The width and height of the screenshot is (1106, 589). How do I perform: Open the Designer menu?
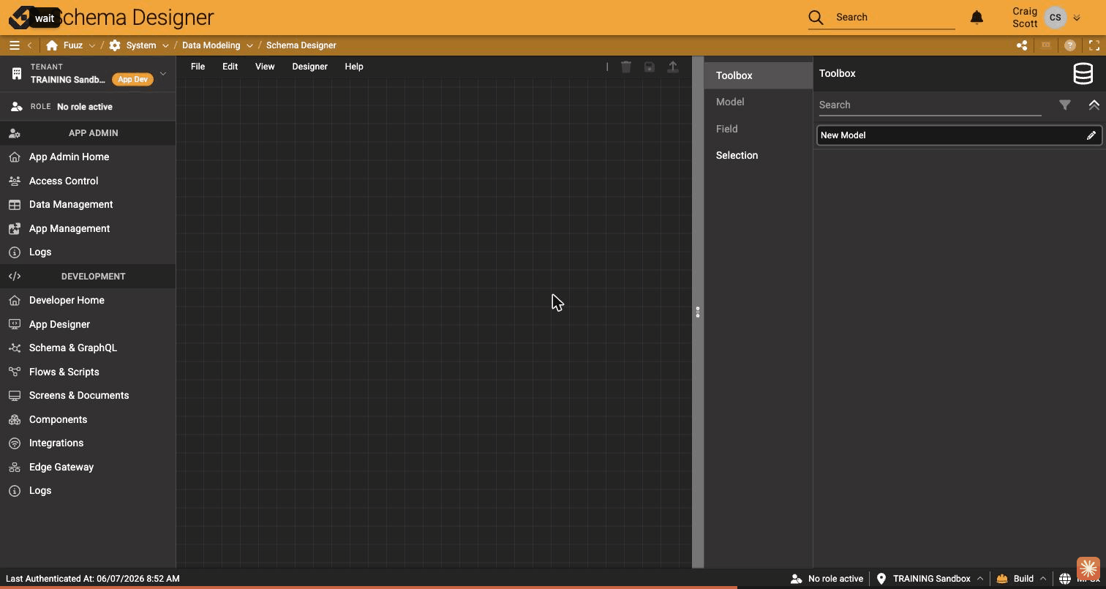[309, 67]
